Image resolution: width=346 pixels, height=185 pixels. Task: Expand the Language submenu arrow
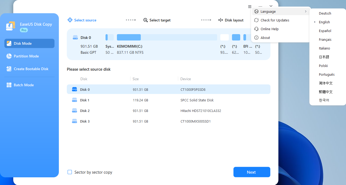tap(306, 11)
